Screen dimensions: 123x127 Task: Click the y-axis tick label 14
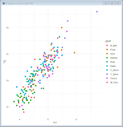pos(7,80)
